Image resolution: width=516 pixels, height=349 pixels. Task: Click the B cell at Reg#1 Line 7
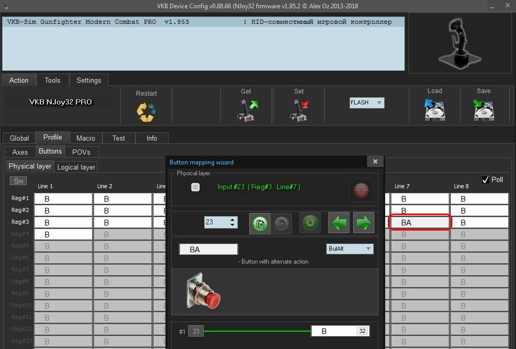(x=420, y=199)
